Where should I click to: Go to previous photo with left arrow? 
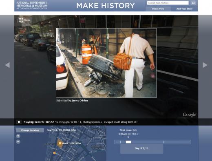coord(7,65)
